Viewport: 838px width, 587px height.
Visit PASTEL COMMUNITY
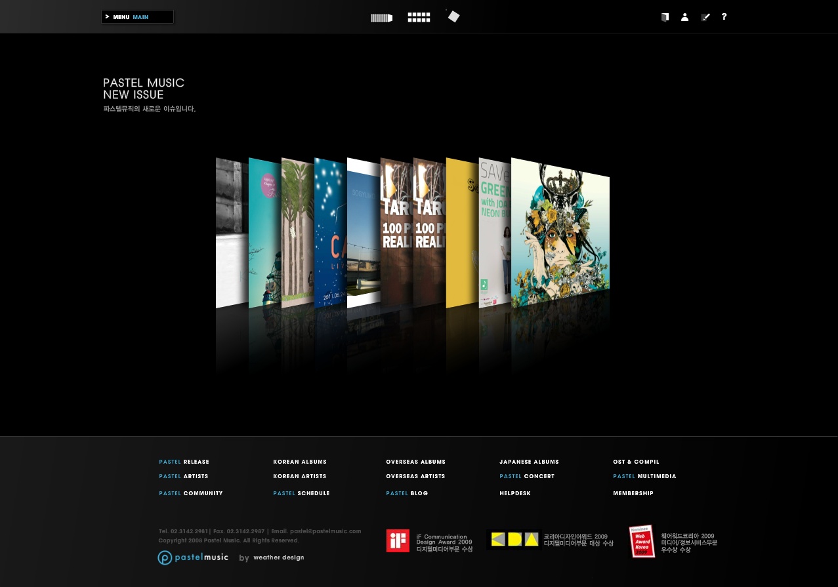coord(191,493)
